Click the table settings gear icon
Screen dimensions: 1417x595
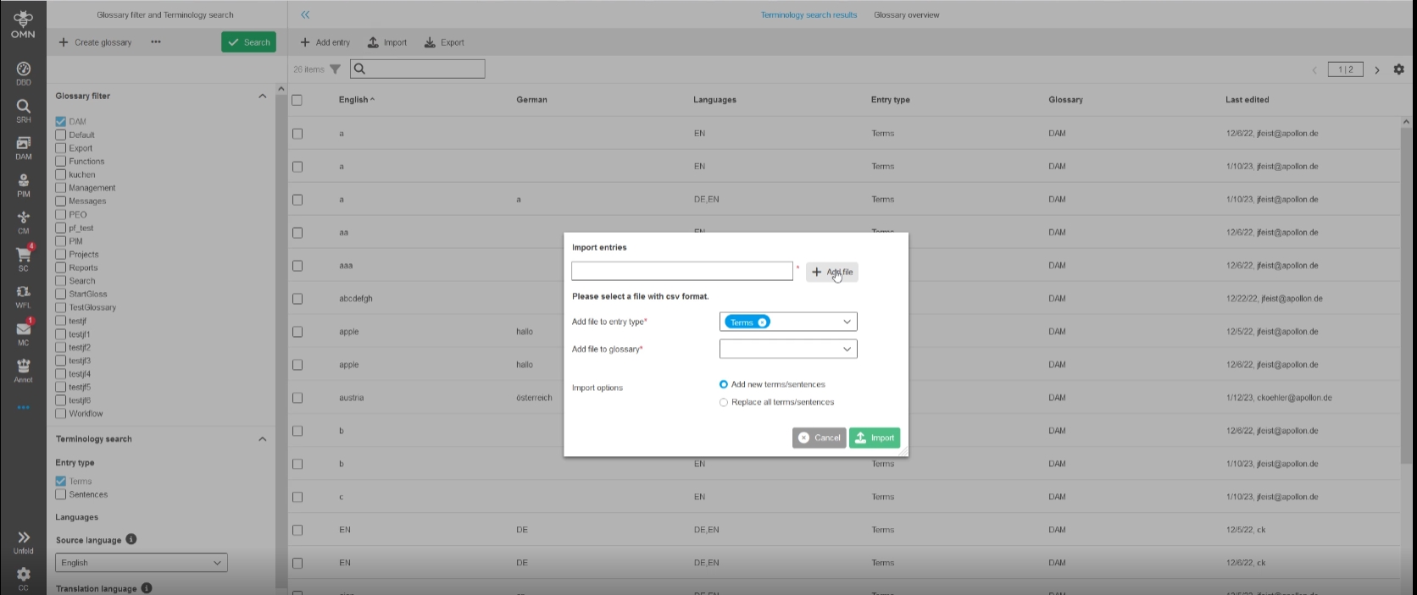[1398, 69]
